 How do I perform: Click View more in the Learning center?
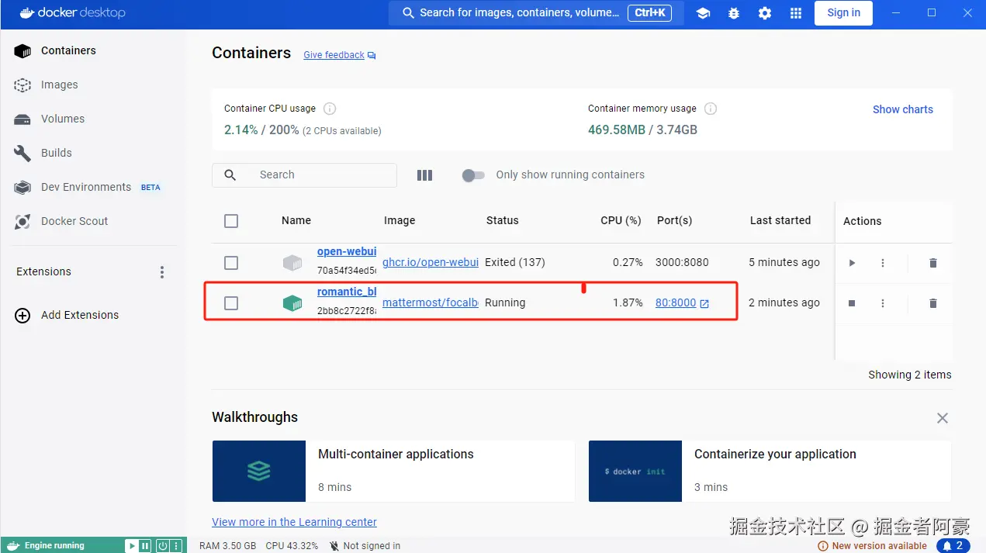coord(294,522)
